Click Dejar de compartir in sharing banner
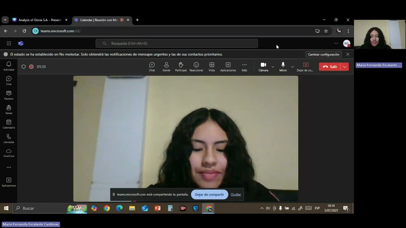Viewport: 406px width, 228px height. 209,194
